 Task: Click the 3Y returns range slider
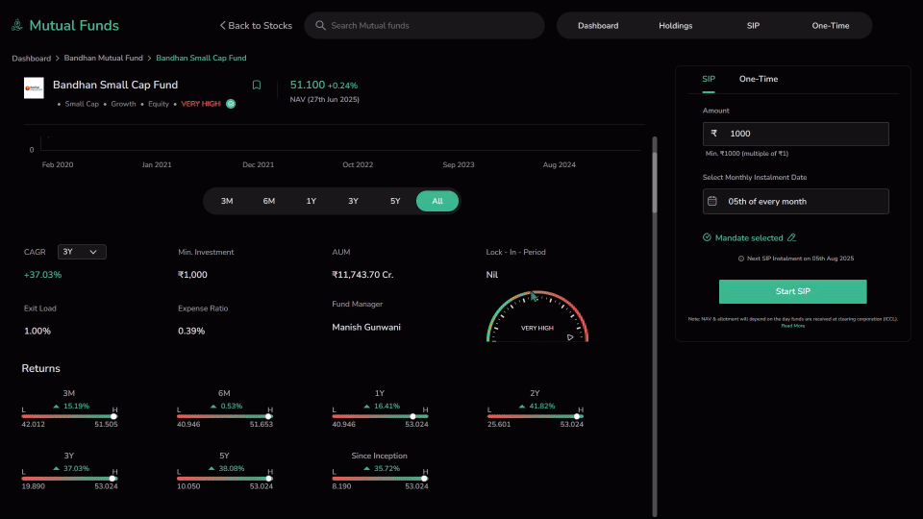69,479
